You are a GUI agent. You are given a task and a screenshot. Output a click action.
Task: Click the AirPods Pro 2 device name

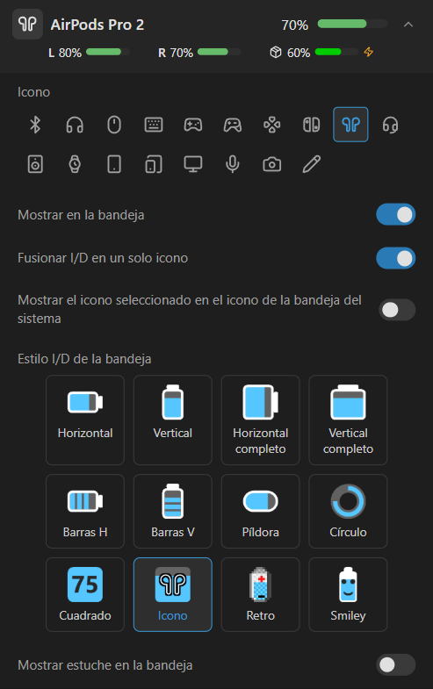(97, 25)
